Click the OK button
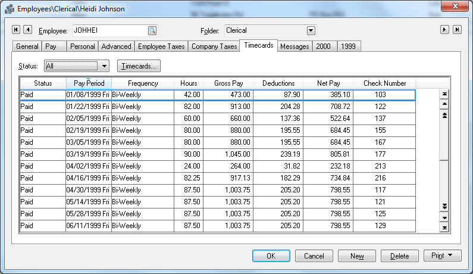 [271, 256]
